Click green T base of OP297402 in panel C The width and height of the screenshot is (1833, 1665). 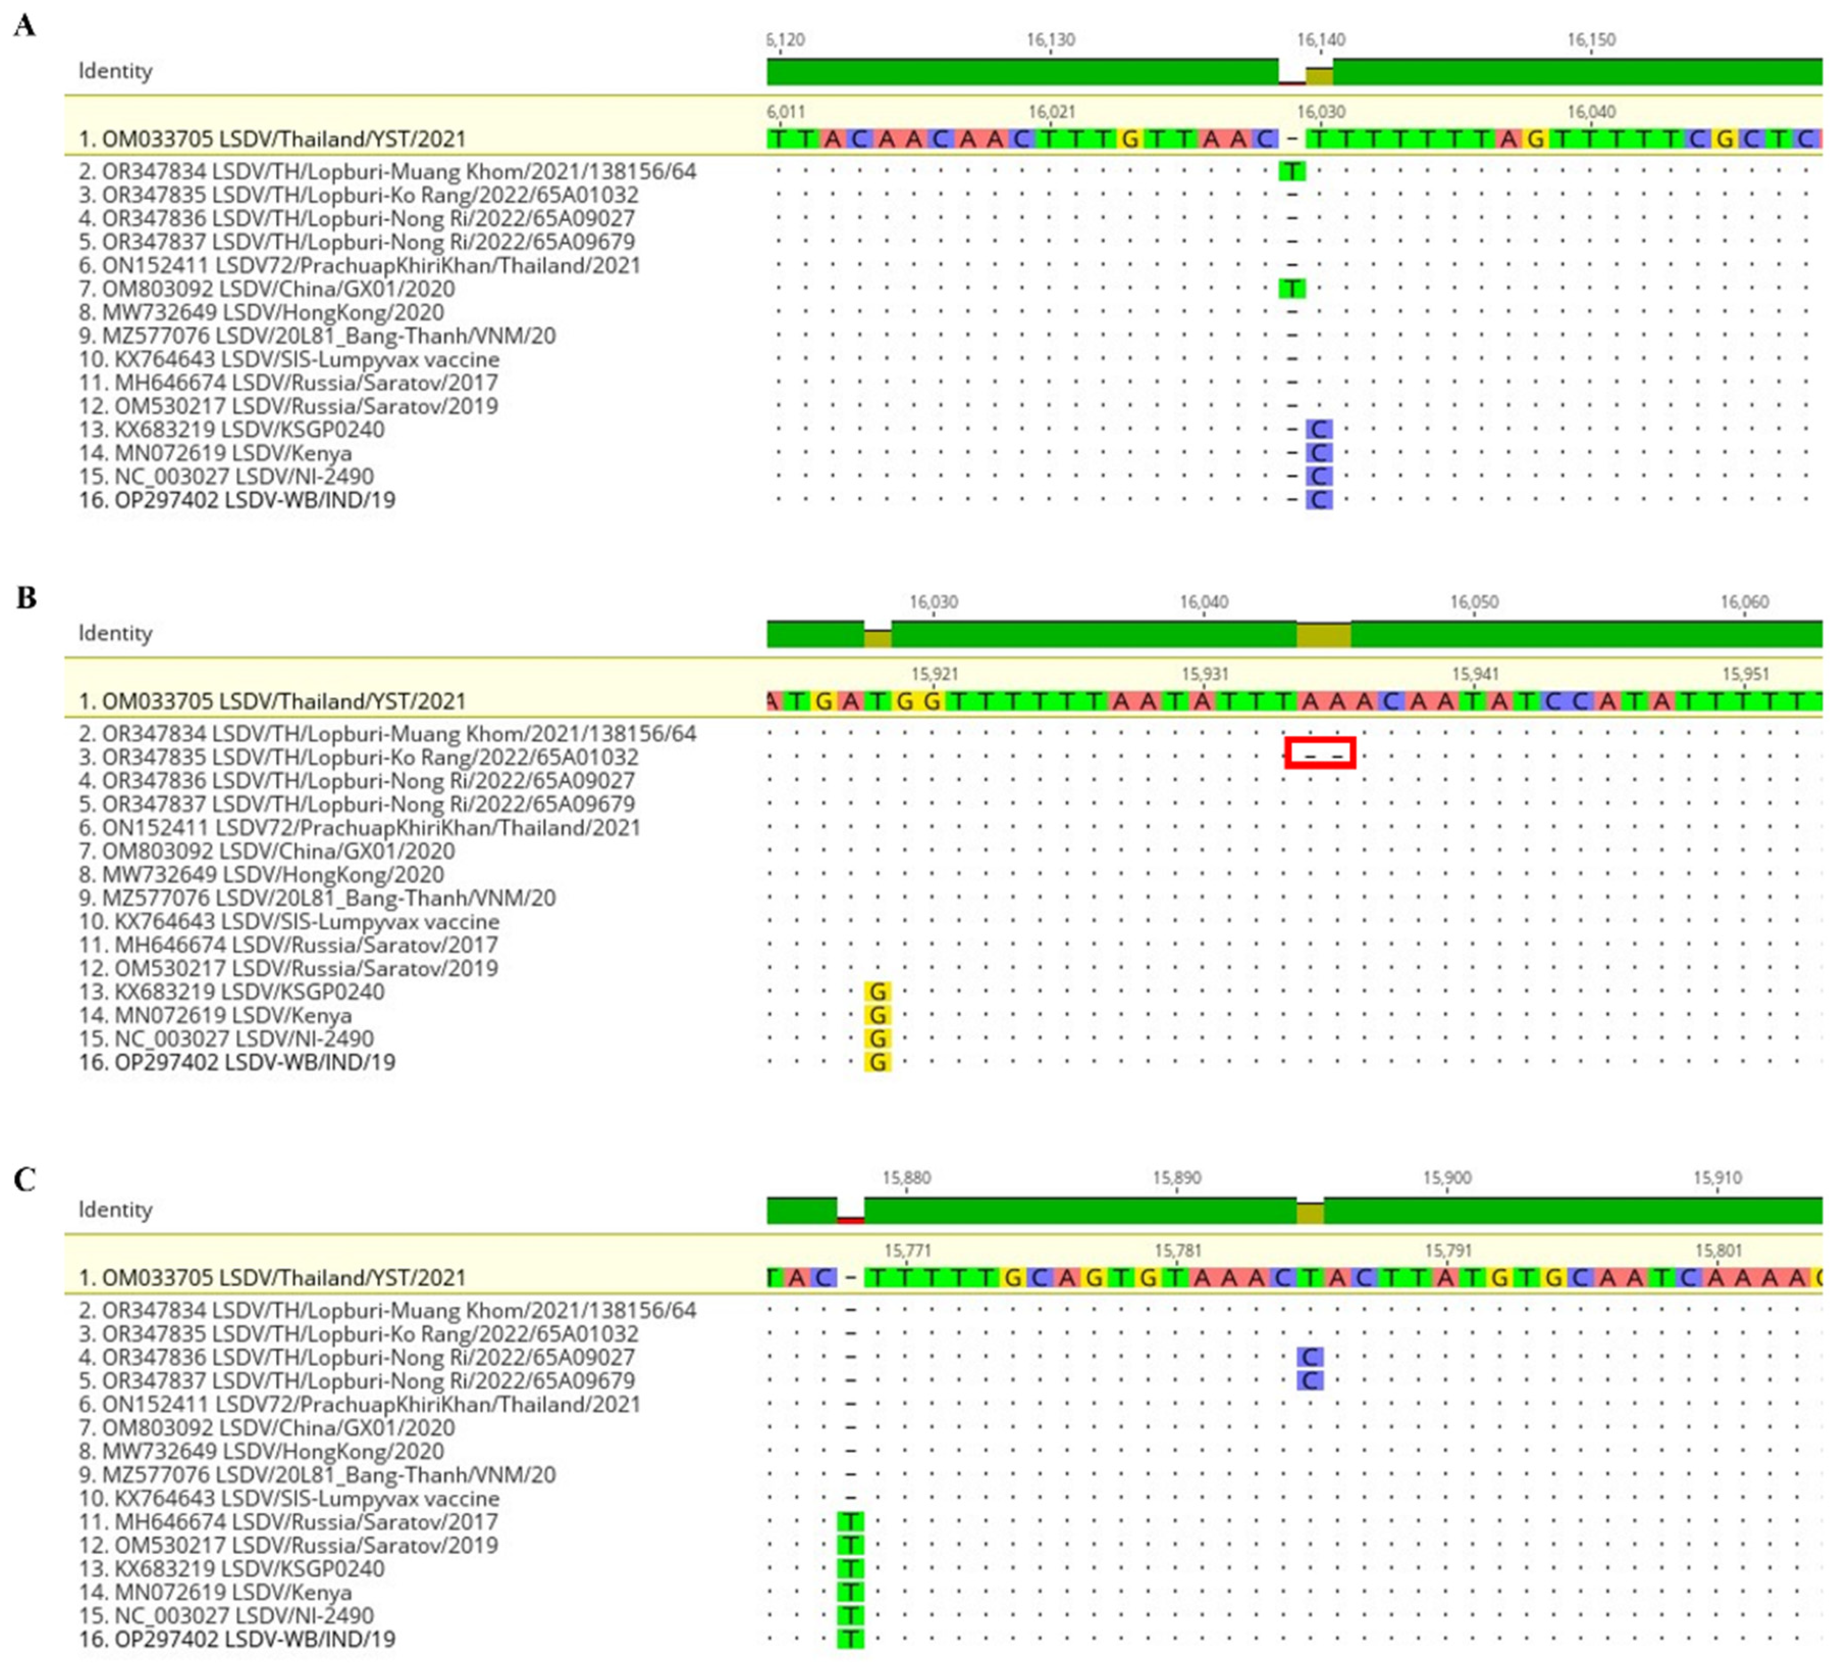click(x=850, y=1640)
